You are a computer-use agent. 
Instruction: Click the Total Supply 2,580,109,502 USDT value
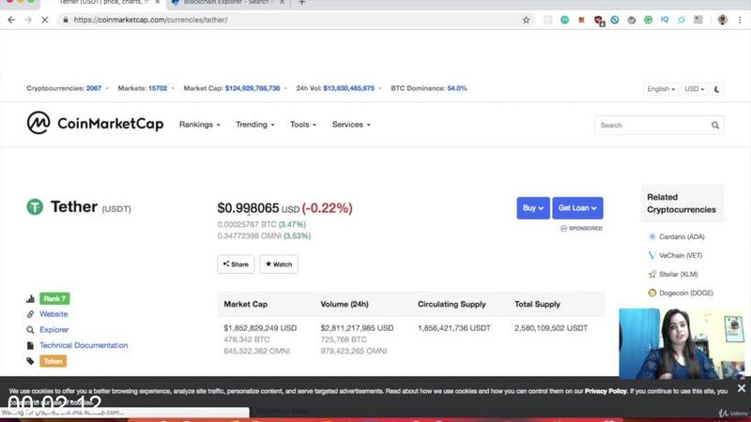point(551,328)
